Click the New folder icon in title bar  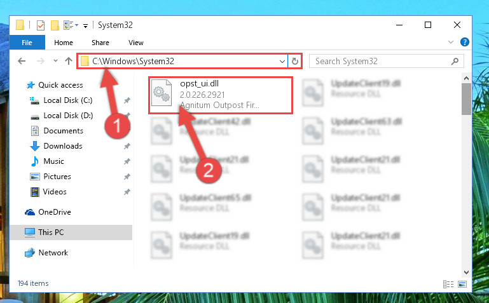click(55, 25)
